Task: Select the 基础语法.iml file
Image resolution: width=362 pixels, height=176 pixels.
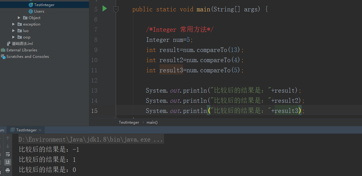Action: click(x=22, y=44)
